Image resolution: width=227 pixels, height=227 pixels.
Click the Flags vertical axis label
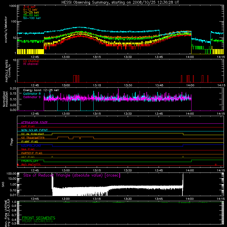coord(12,142)
